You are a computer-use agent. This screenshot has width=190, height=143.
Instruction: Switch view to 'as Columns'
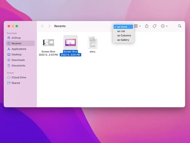coord(124,35)
